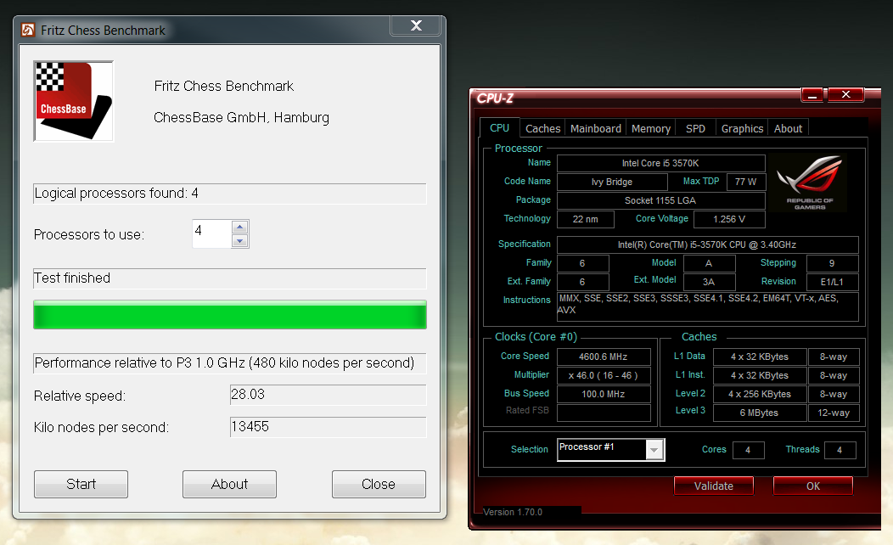Image resolution: width=893 pixels, height=545 pixels.
Task: Click the Multiplier value x 46.0
Action: click(x=604, y=376)
